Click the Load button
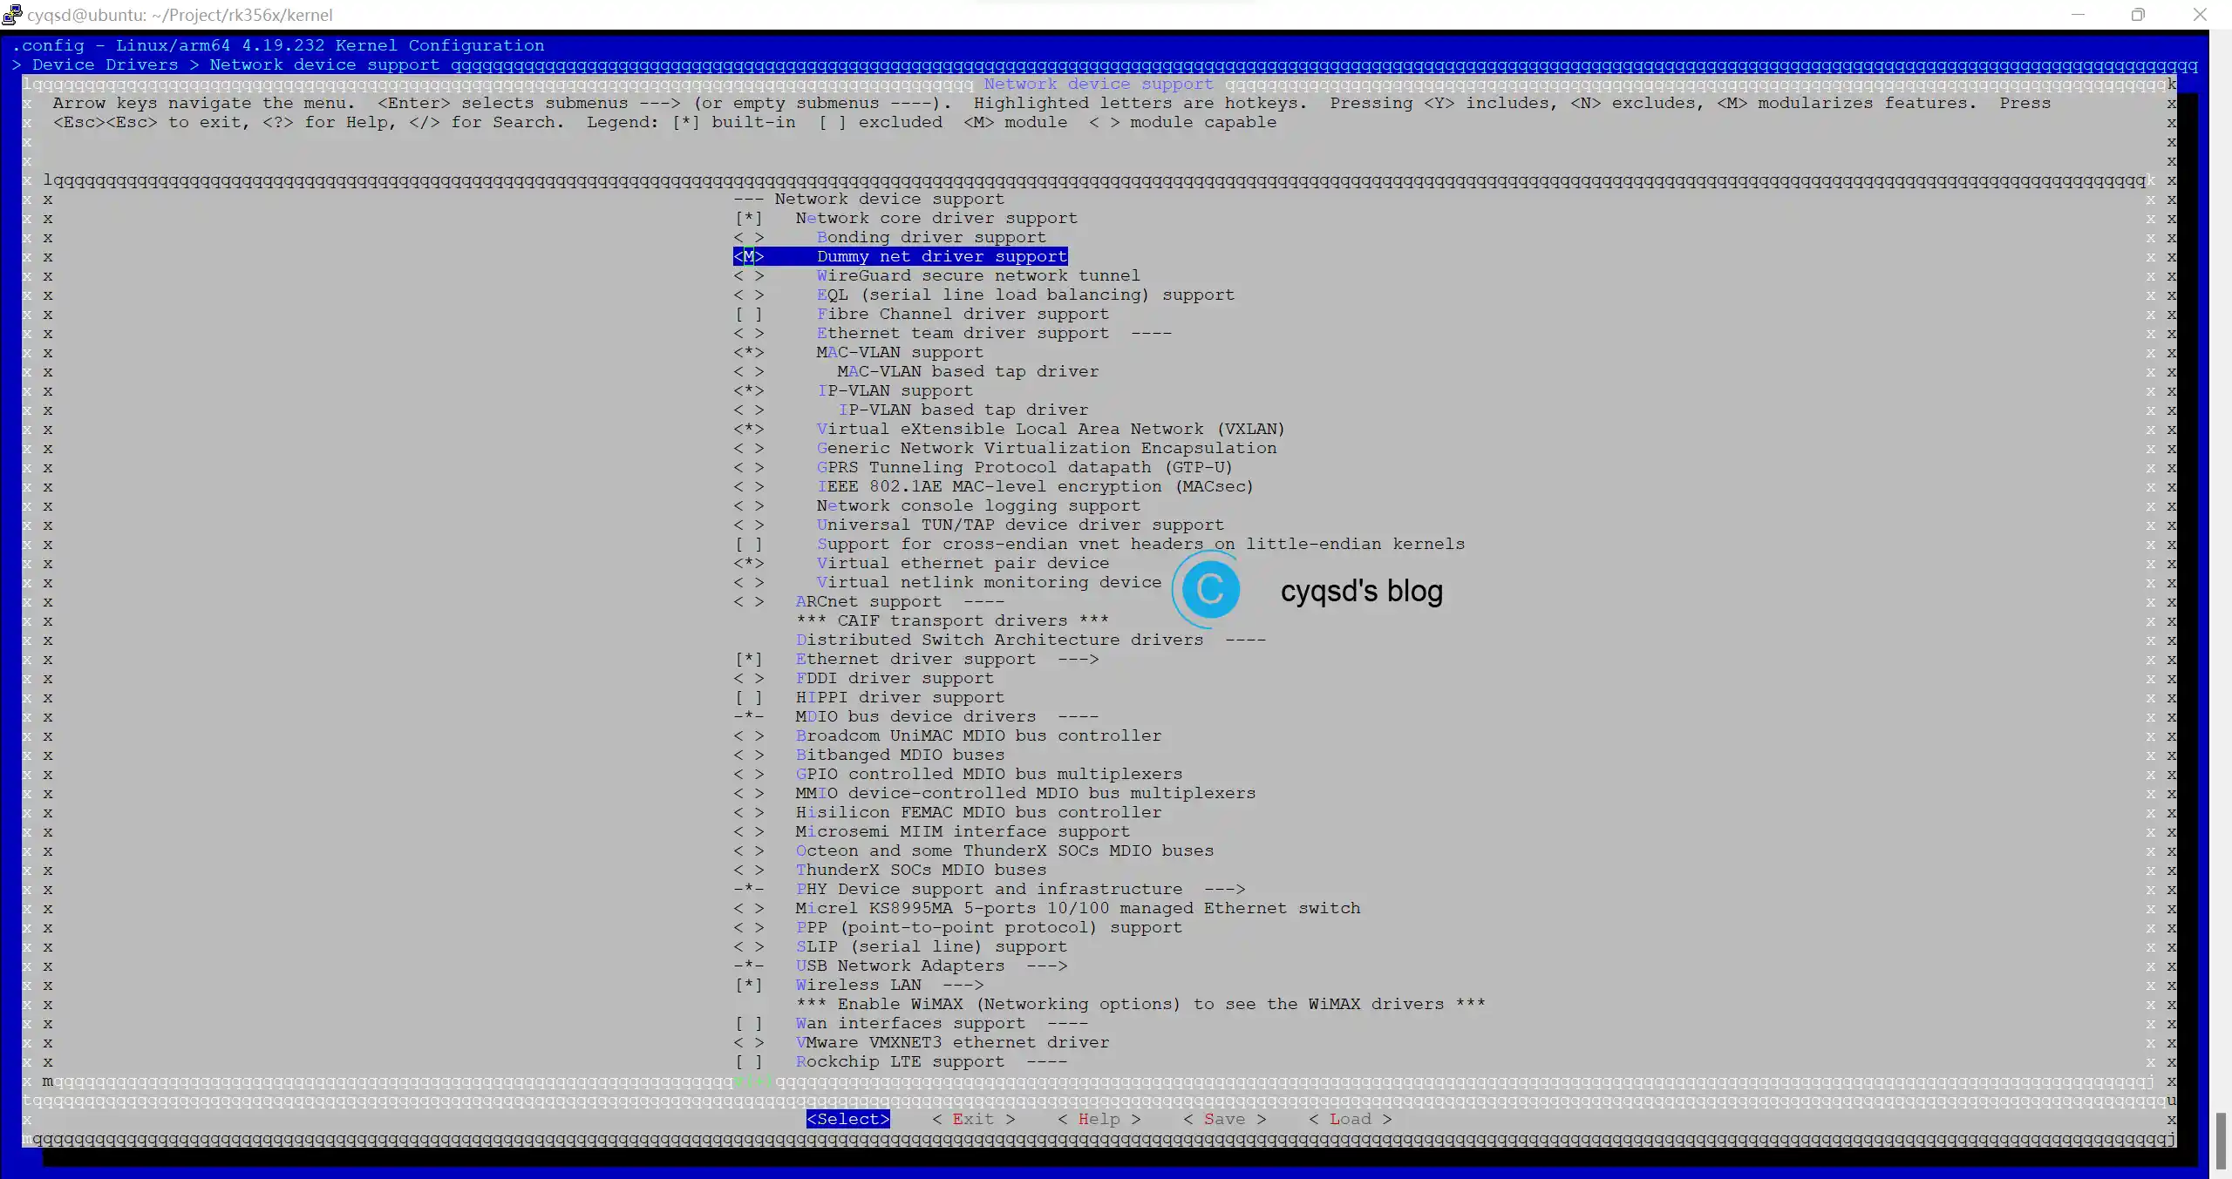The height and width of the screenshot is (1179, 2232). click(x=1350, y=1120)
